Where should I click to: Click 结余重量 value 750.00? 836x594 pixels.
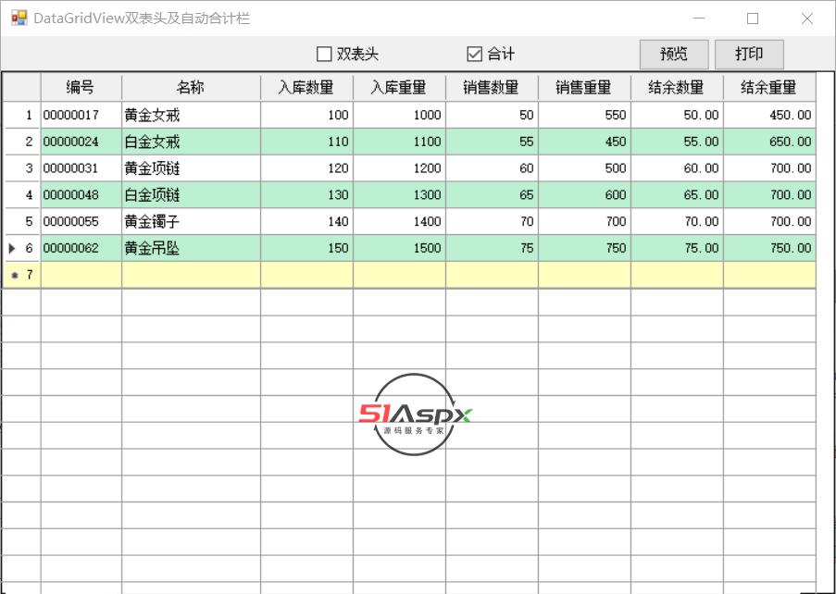point(769,248)
